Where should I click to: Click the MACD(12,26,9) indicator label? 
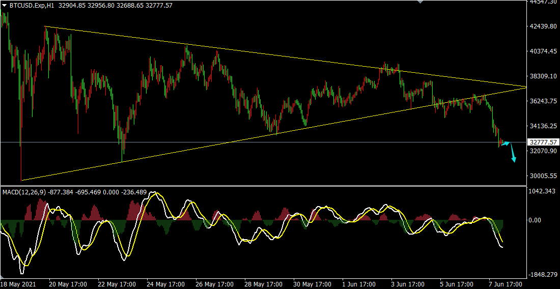[24, 192]
